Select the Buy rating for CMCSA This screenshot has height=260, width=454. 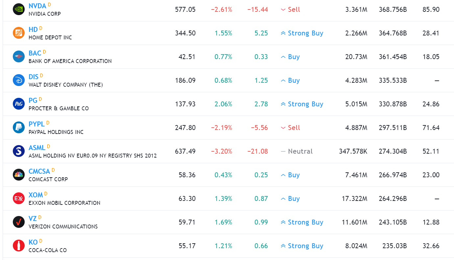(x=290, y=175)
